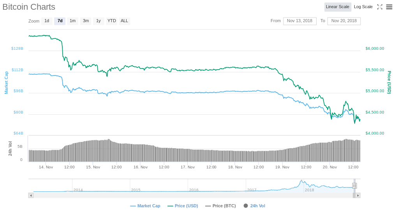Image resolution: width=396 pixels, height=210 pixels.
Task: Set zoom range to 1m
Action: [x=73, y=21]
